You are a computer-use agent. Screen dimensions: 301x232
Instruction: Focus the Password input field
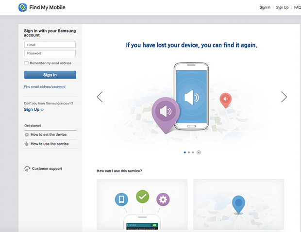point(50,53)
